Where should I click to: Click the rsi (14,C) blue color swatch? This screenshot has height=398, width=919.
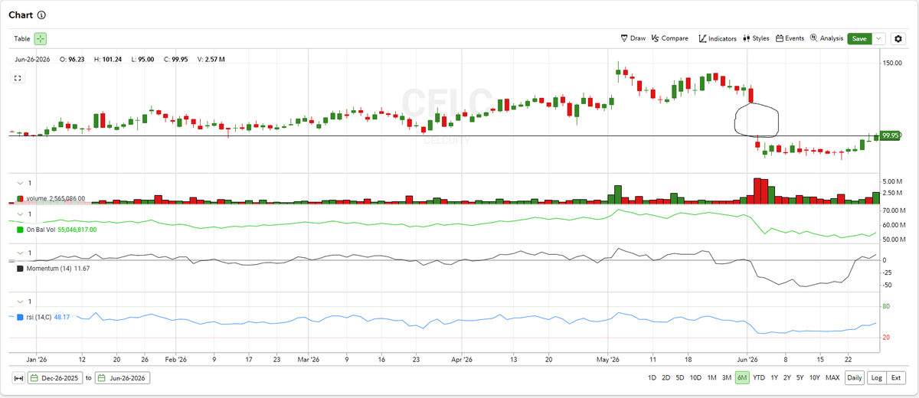coord(21,316)
